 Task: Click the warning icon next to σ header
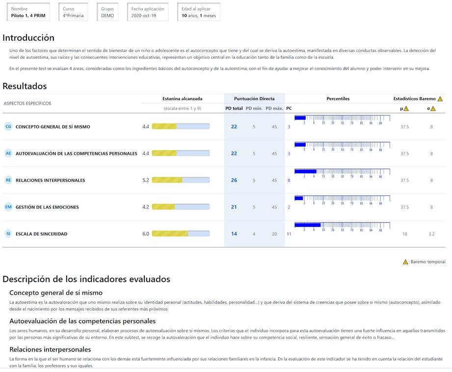(x=433, y=108)
